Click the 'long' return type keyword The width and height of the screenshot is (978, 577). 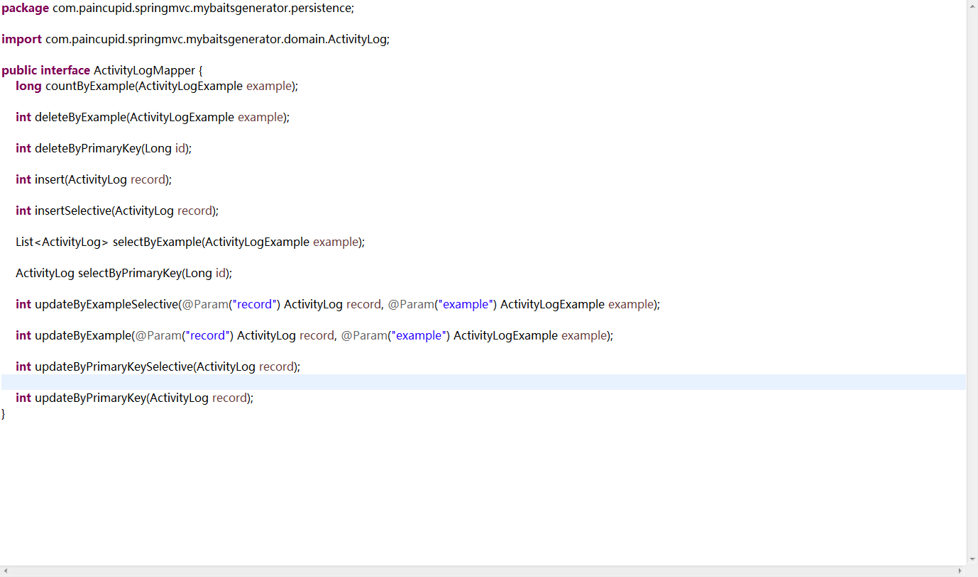pos(28,86)
